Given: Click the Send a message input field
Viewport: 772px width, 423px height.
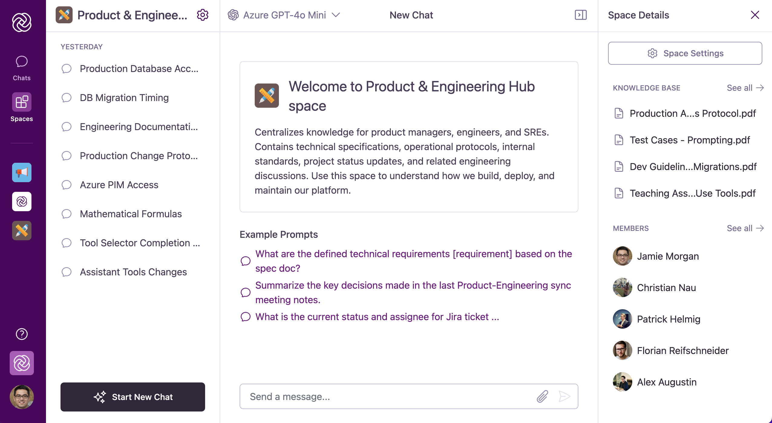Looking at the screenshot, I should click(363, 396).
